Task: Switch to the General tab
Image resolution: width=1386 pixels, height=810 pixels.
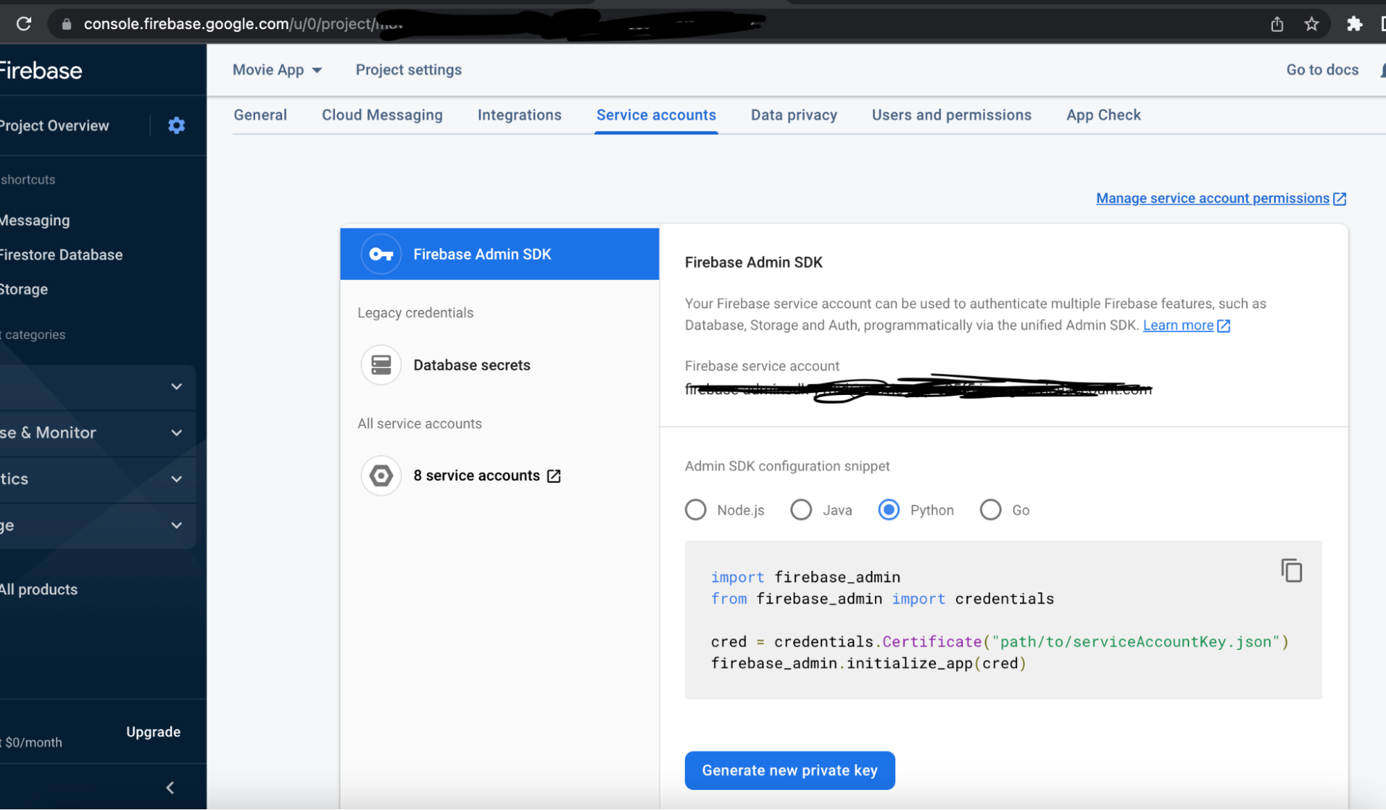Action: click(260, 115)
